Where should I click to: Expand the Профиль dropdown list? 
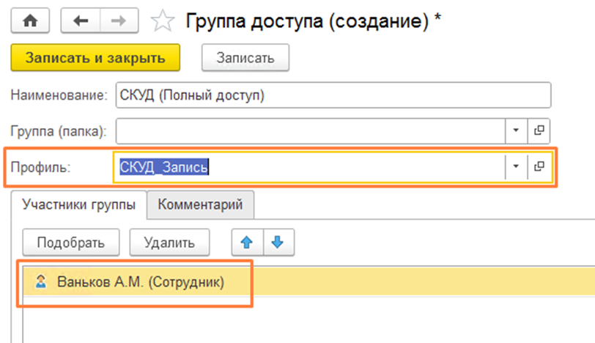click(x=515, y=167)
